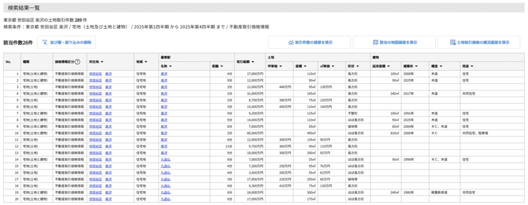Screen dimensions: 528x205
Task: Open the 地域 column sort dropdown
Action: click(x=146, y=62)
